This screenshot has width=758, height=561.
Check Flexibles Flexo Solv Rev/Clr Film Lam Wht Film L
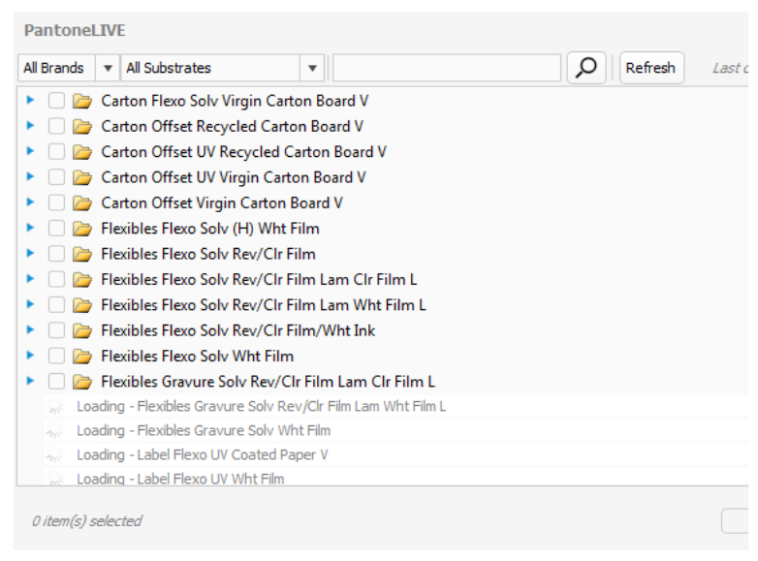(56, 305)
